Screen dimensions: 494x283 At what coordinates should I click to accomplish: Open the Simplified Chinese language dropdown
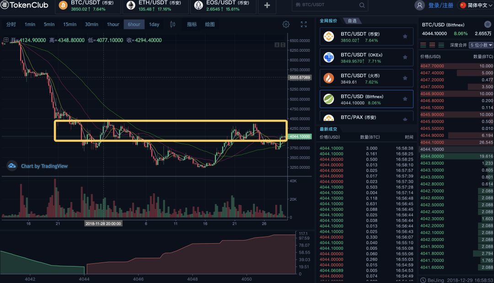[x=476, y=5]
